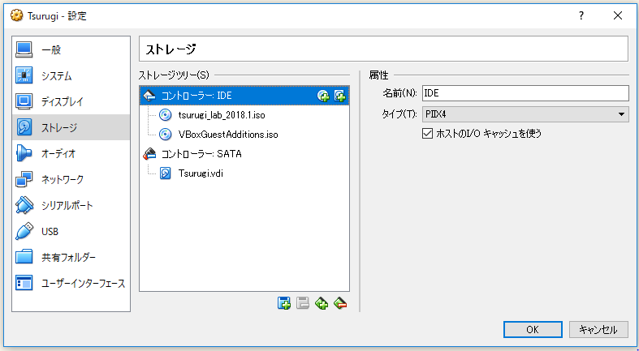Select Tsurugi.vdi disk entry
639x351 pixels.
pyautogui.click(x=244, y=173)
